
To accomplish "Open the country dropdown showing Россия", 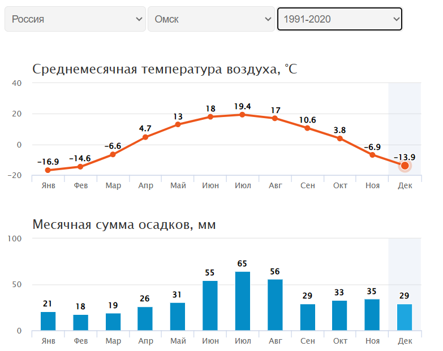I will click(x=75, y=19).
